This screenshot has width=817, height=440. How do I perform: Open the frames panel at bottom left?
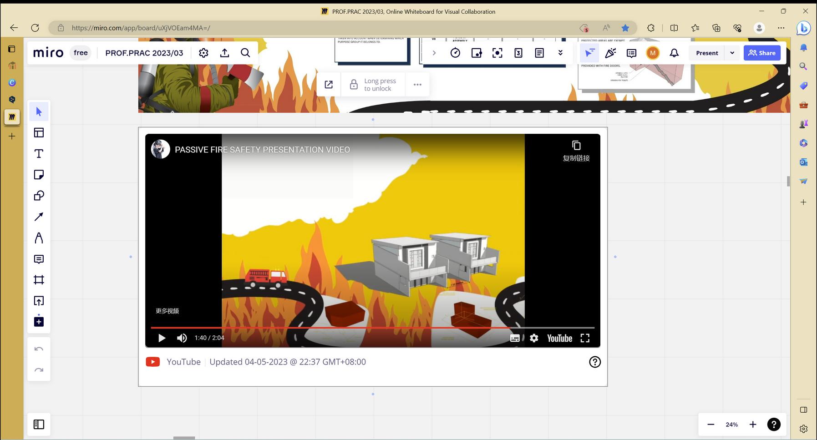39,425
